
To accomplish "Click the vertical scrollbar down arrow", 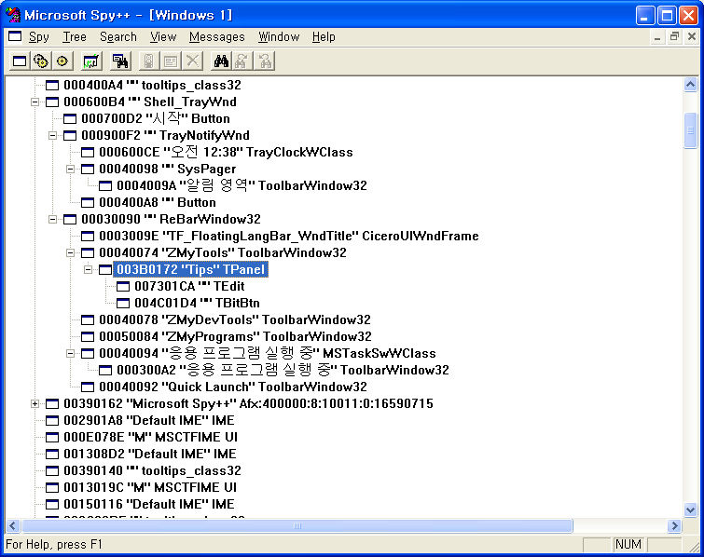I will pos(690,509).
